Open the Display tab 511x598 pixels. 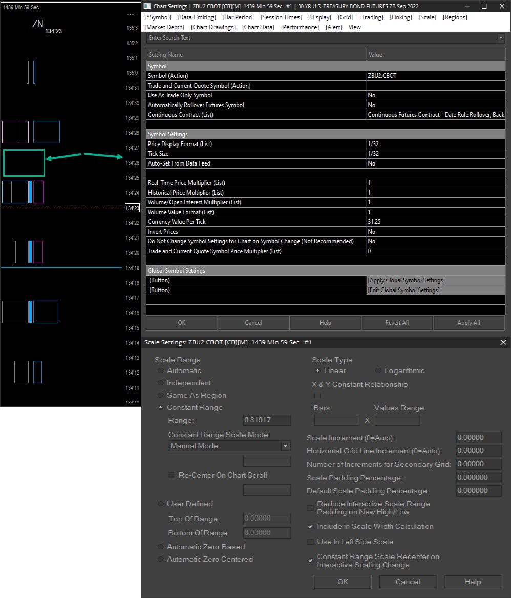[x=320, y=17]
